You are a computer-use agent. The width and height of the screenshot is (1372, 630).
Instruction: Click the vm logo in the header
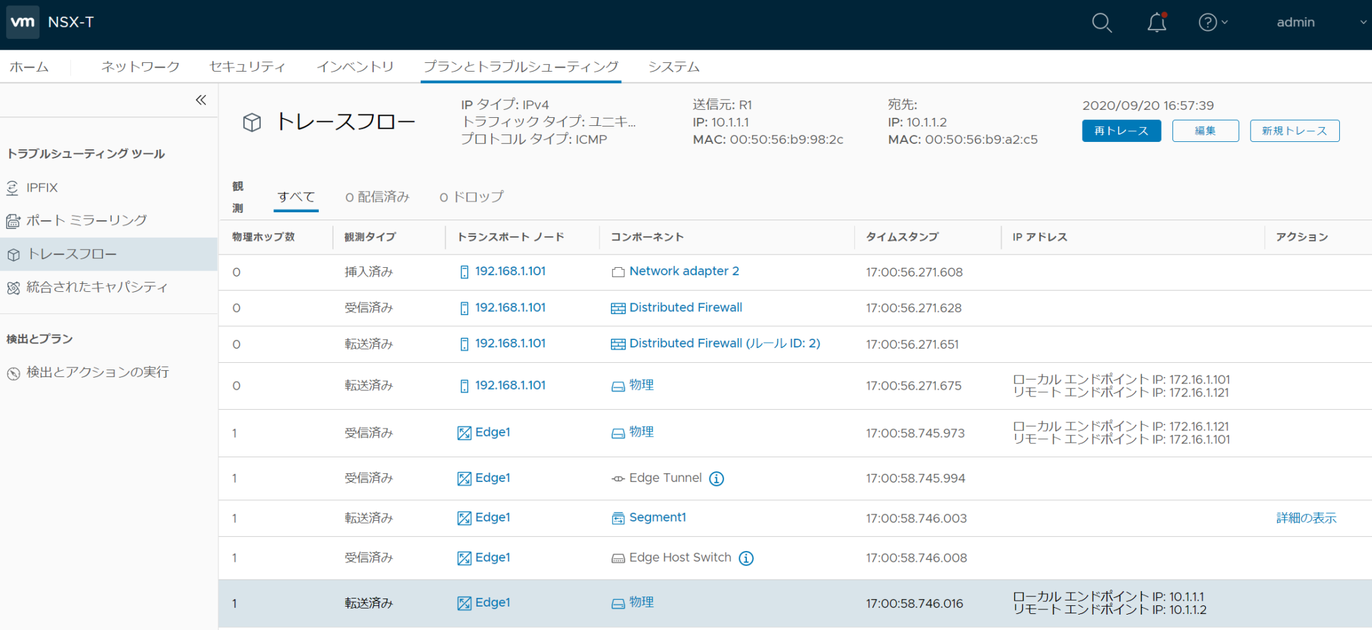(22, 21)
